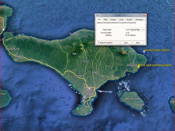Click the Amlapura town label

pyautogui.click(x=132, y=65)
